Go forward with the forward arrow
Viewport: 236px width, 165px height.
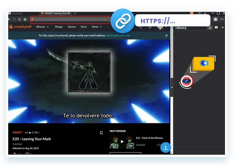[x=14, y=19]
